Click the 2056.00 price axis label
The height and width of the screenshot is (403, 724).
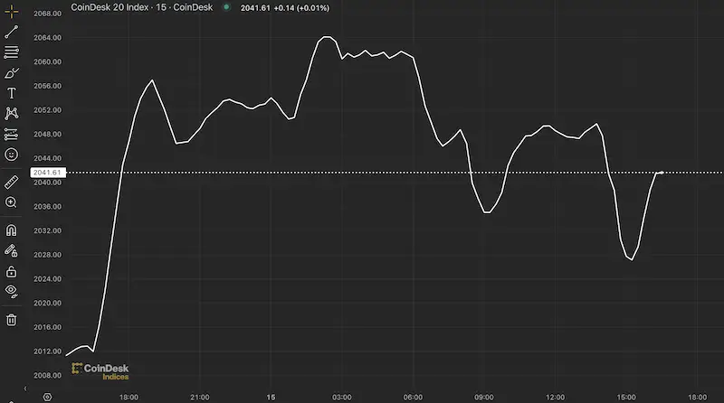pyautogui.click(x=48, y=86)
